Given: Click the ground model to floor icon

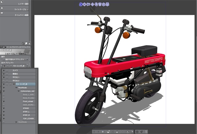Looking at the screenshot, I should (x=117, y=132).
